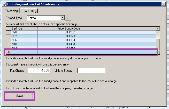Click the new row SundryCode cell

click(x=110, y=52)
